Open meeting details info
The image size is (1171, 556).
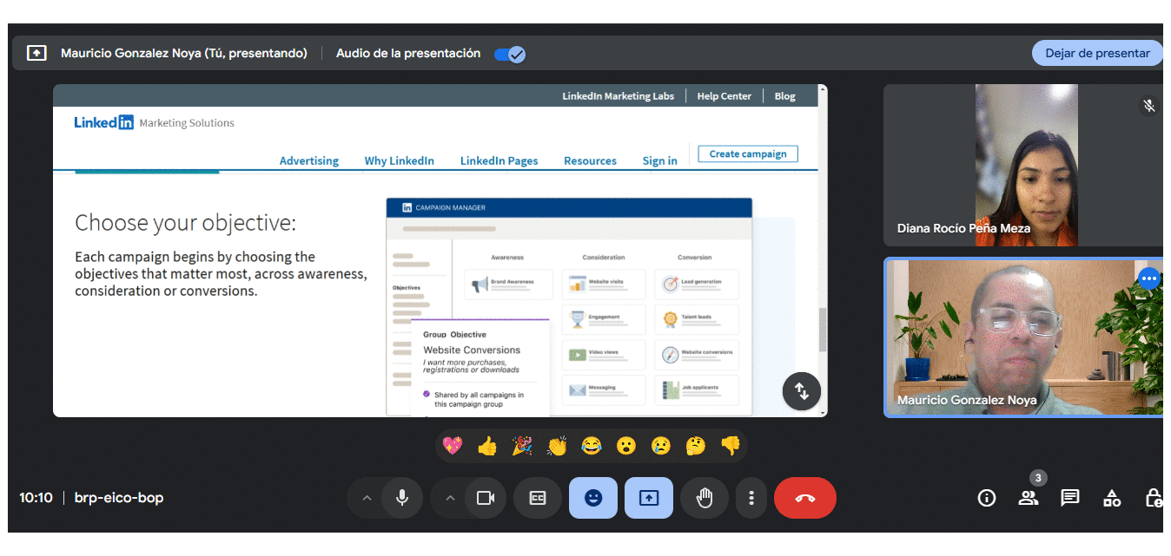(987, 498)
